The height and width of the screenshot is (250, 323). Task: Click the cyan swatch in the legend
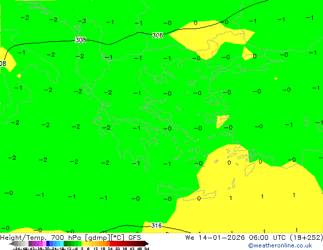click(x=62, y=243)
